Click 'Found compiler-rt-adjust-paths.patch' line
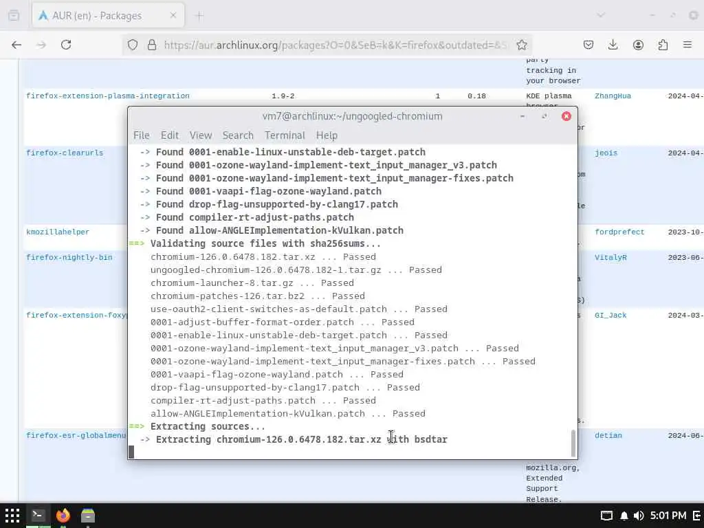The width and height of the screenshot is (704, 528). (x=254, y=217)
